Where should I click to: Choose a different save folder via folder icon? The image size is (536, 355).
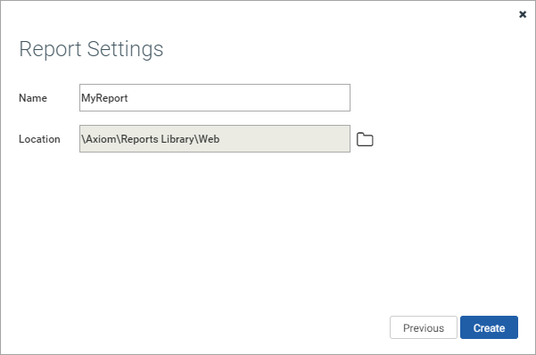coord(365,139)
